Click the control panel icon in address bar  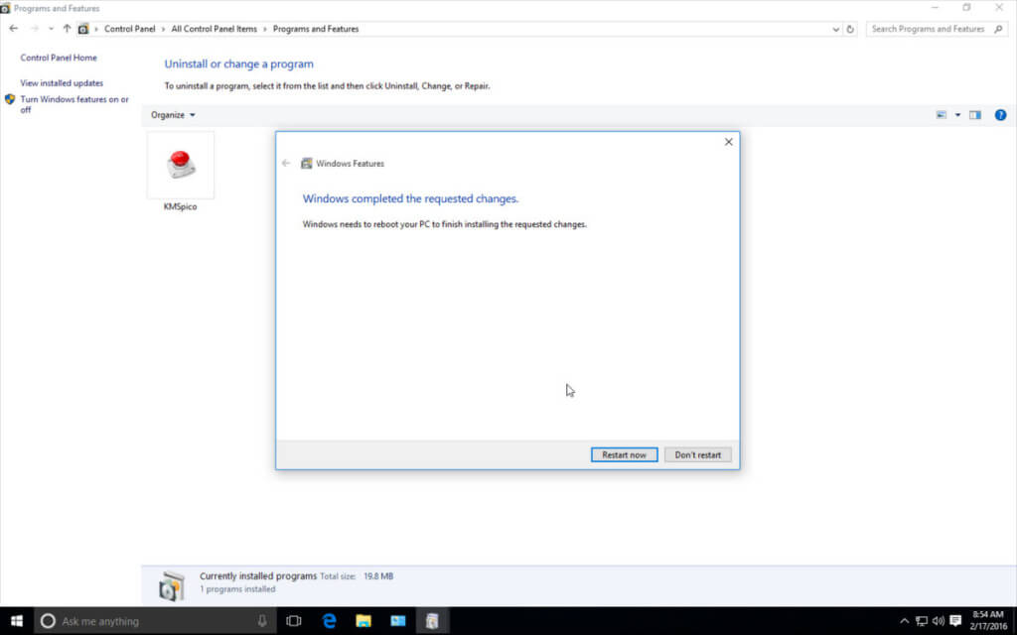coord(83,29)
